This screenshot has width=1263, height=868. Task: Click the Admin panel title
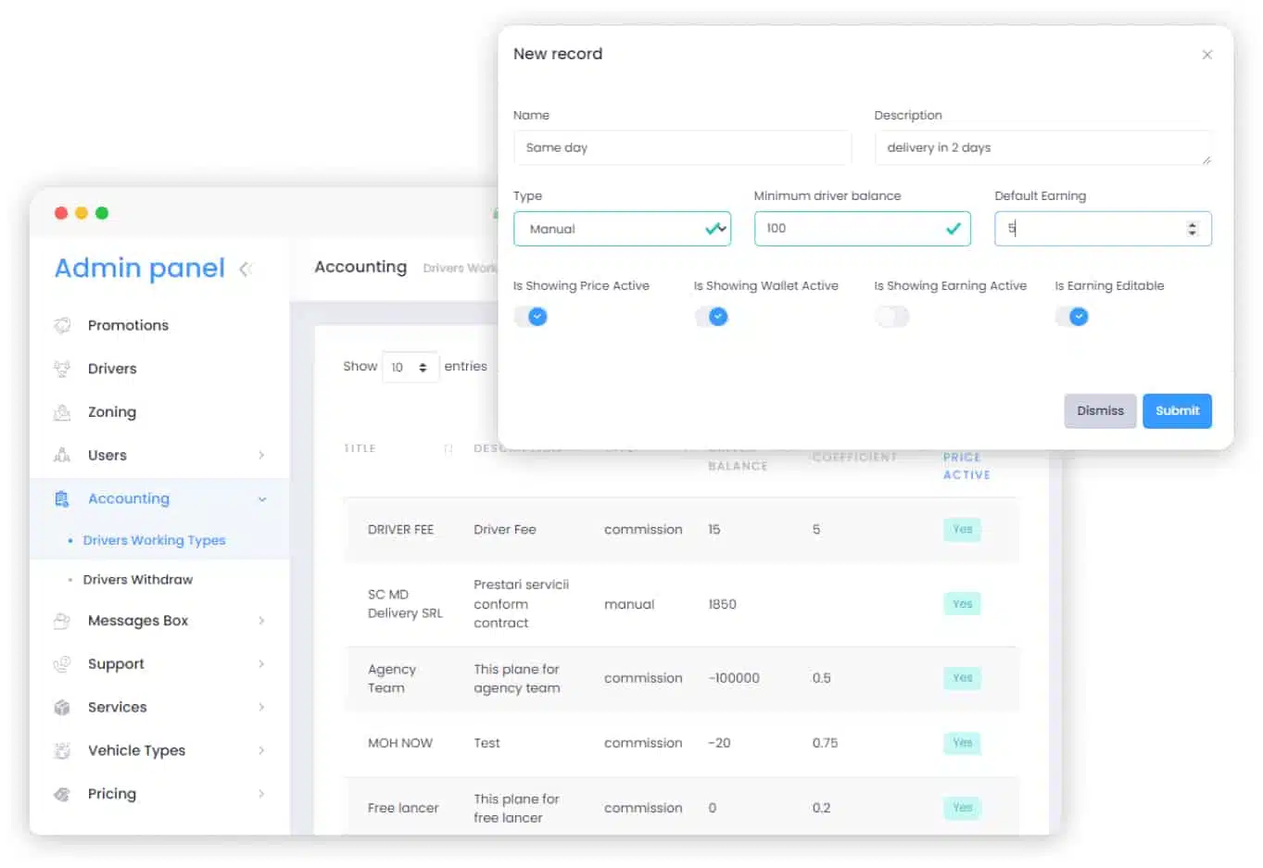(x=140, y=268)
